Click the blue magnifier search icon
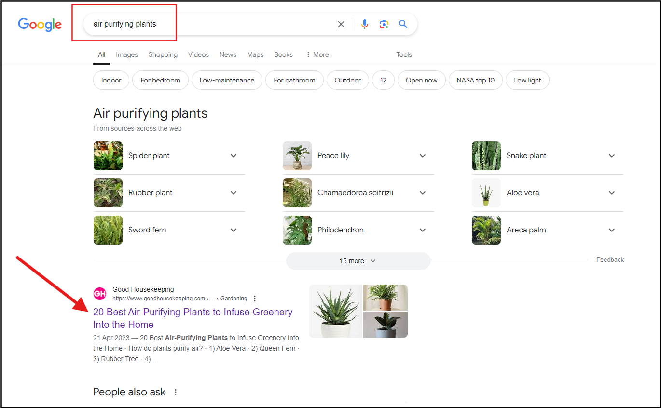 point(403,24)
